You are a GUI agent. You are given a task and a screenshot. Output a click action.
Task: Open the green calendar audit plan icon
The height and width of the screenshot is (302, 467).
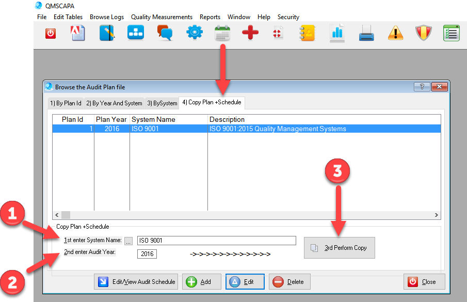(222, 34)
